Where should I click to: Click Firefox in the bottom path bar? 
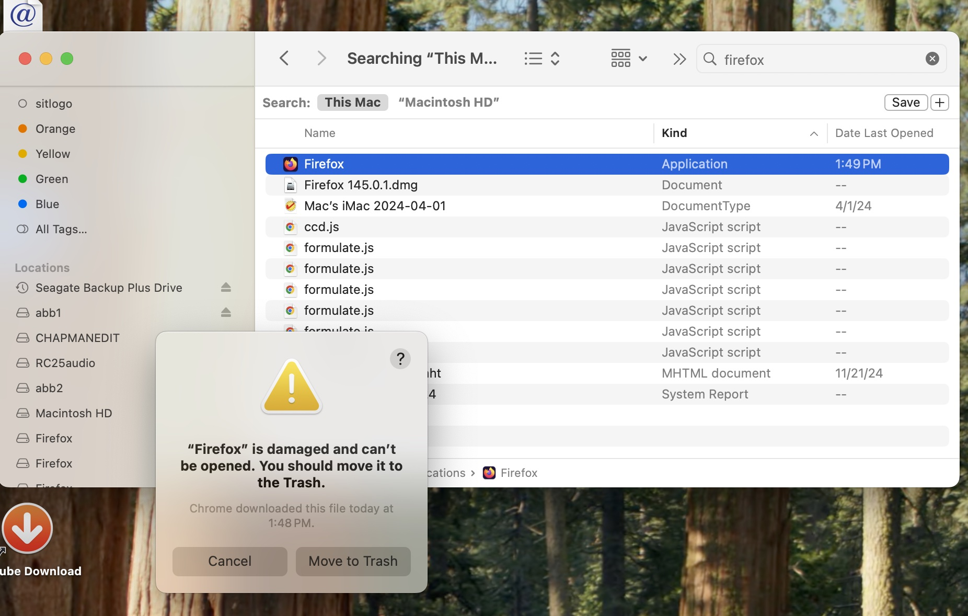pyautogui.click(x=510, y=473)
